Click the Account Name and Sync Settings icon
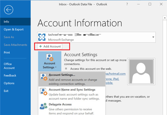The image size is (167, 115). (43, 91)
